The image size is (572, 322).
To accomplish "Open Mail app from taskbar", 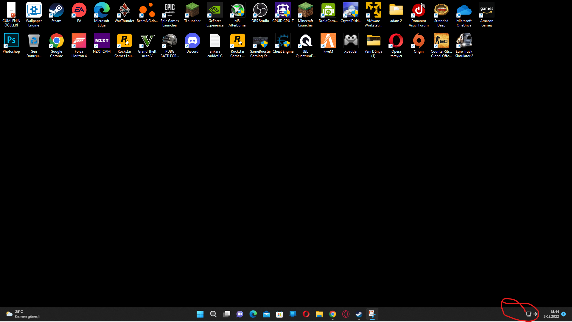I will [x=266, y=314].
